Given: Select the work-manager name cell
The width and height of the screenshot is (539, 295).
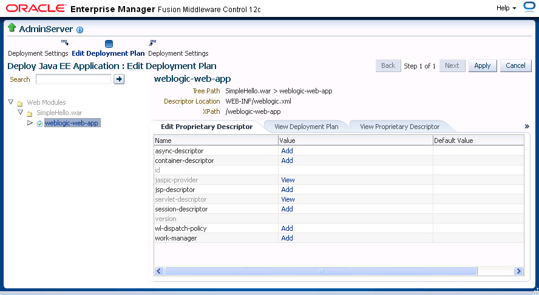Looking at the screenshot, I should pos(216,238).
